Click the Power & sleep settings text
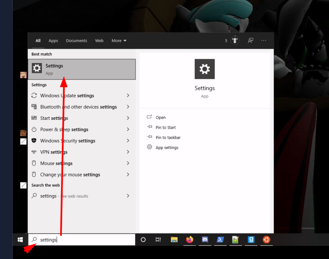This screenshot has height=259, width=329. [x=64, y=129]
